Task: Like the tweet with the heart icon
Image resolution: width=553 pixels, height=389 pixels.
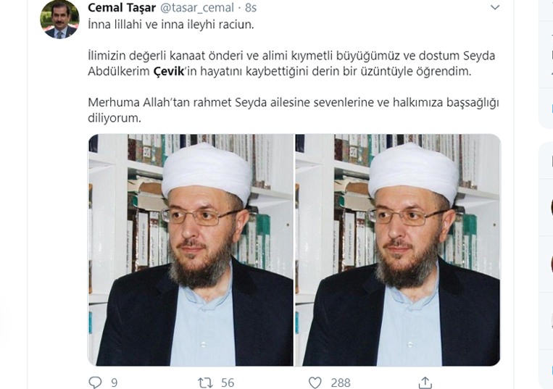Action: tap(315, 382)
